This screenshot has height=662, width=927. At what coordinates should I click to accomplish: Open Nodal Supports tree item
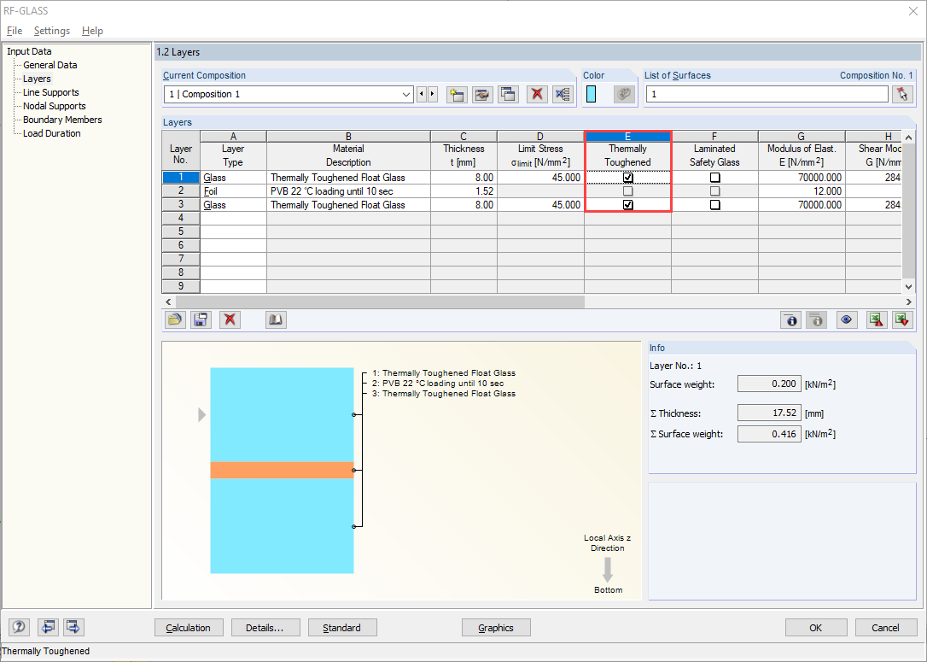[x=55, y=106]
